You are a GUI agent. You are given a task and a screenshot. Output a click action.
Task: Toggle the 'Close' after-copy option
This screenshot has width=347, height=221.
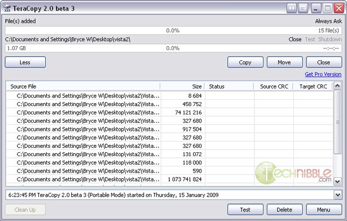click(x=295, y=39)
